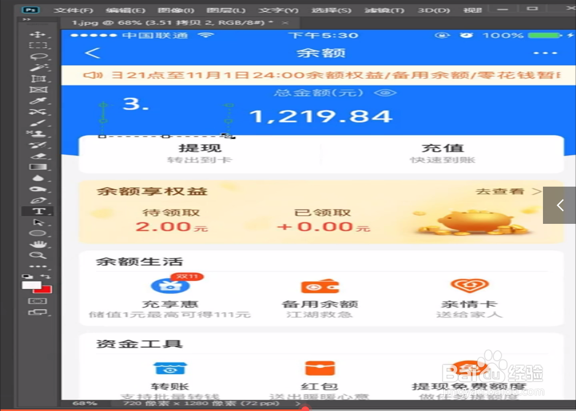
Task: Click the 红包 red packet icon
Action: click(320, 368)
